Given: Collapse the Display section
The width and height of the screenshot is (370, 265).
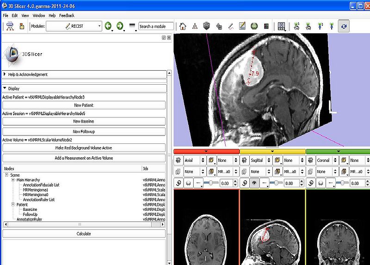Looking at the screenshot, I should [x=84, y=88].
